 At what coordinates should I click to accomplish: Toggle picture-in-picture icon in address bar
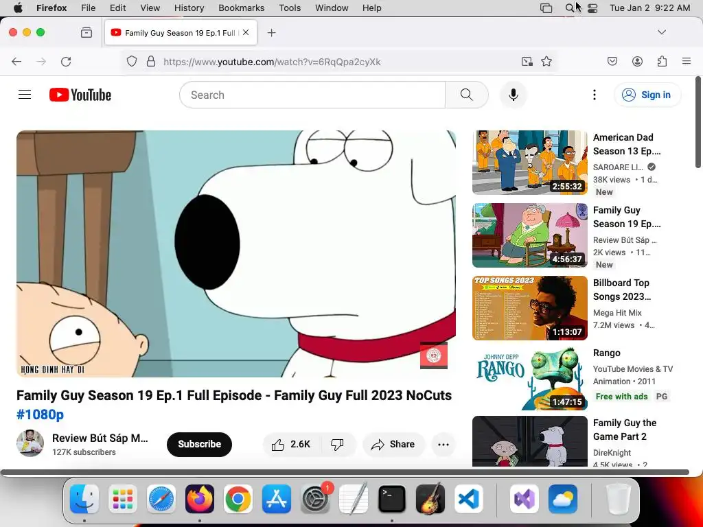coord(527,61)
